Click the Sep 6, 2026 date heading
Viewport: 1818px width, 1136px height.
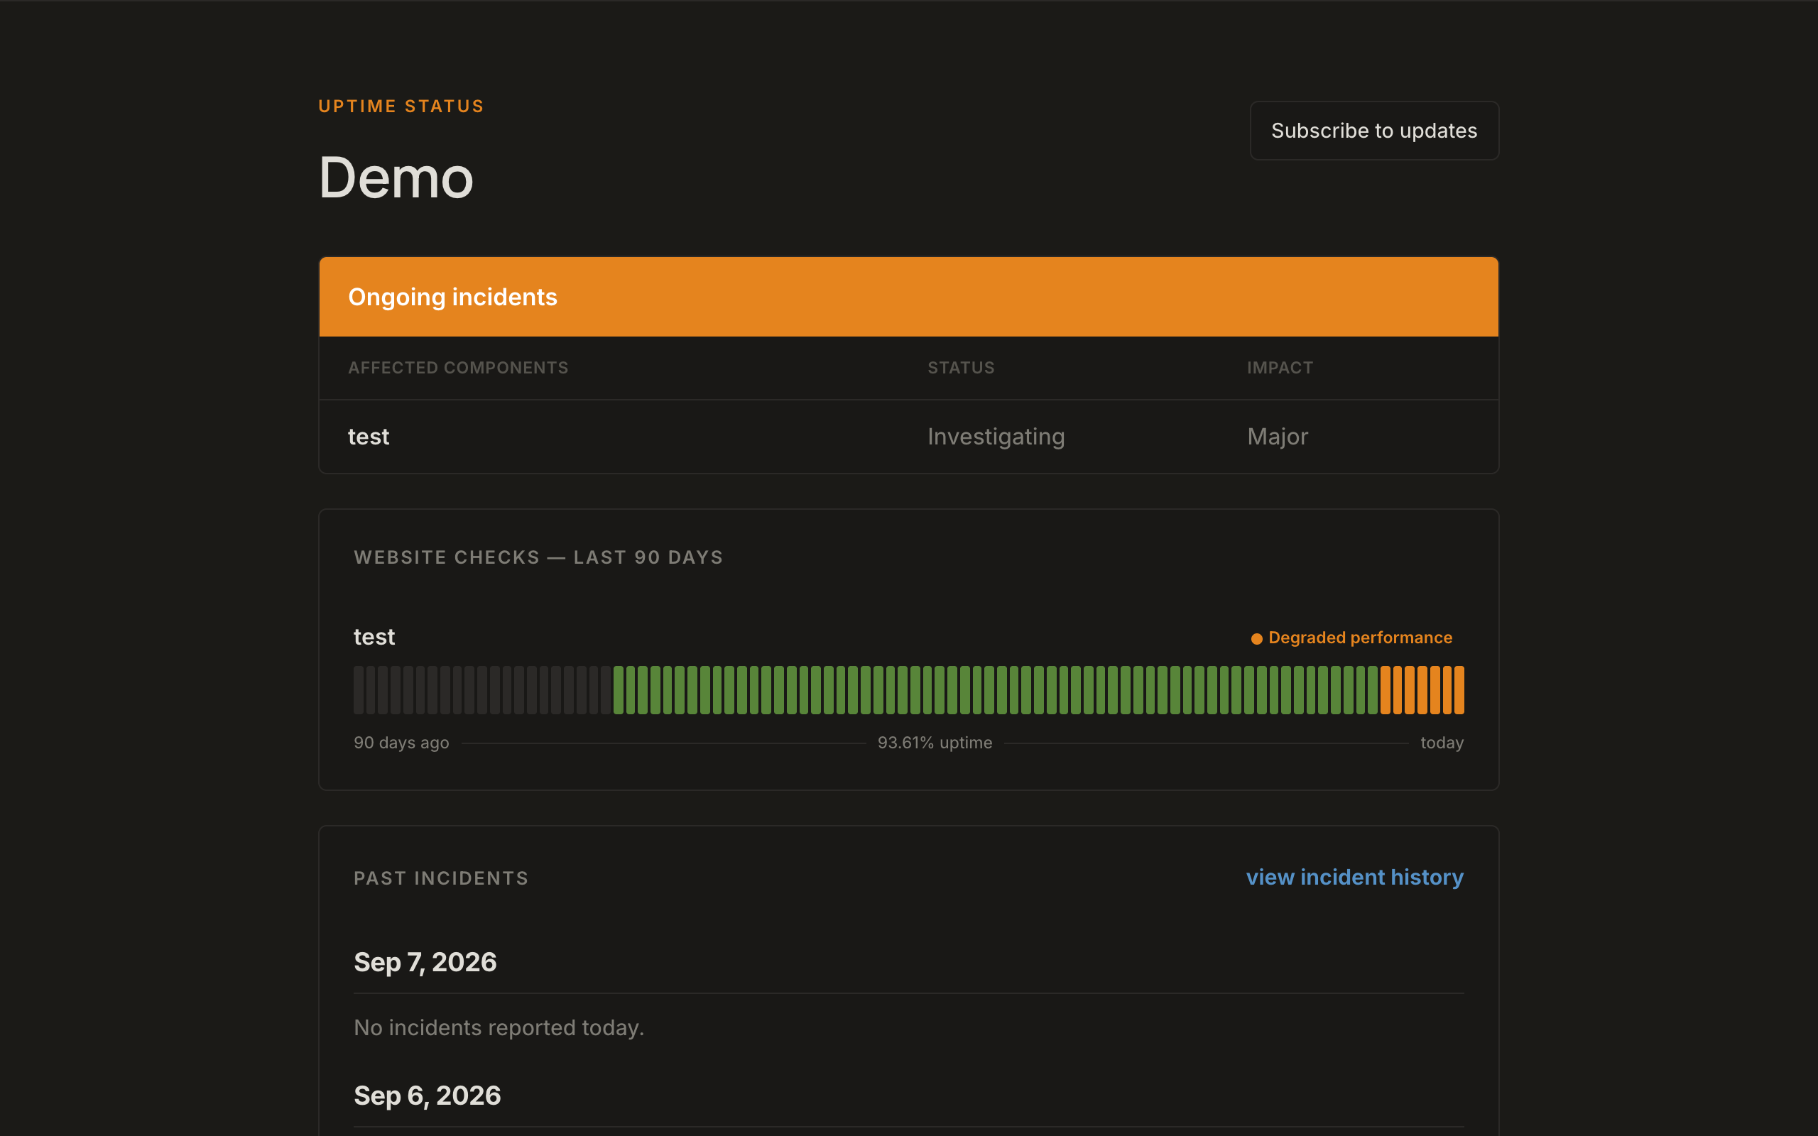pyautogui.click(x=428, y=1096)
